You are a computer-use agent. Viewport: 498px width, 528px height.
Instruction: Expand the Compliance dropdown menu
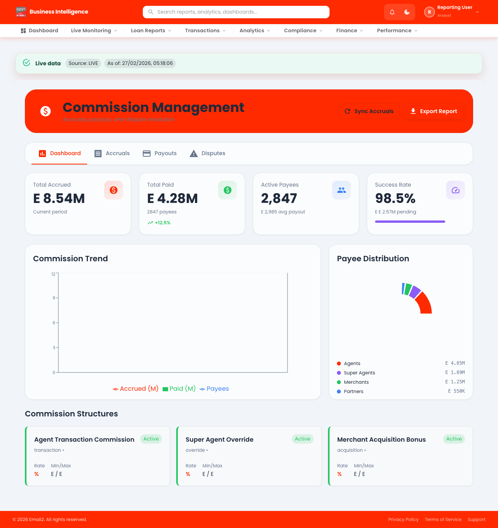click(x=303, y=31)
